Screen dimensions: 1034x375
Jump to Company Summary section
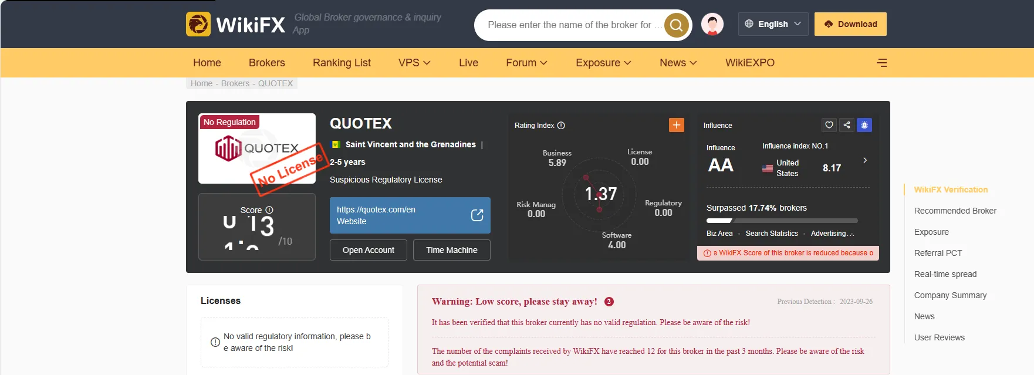coord(950,295)
